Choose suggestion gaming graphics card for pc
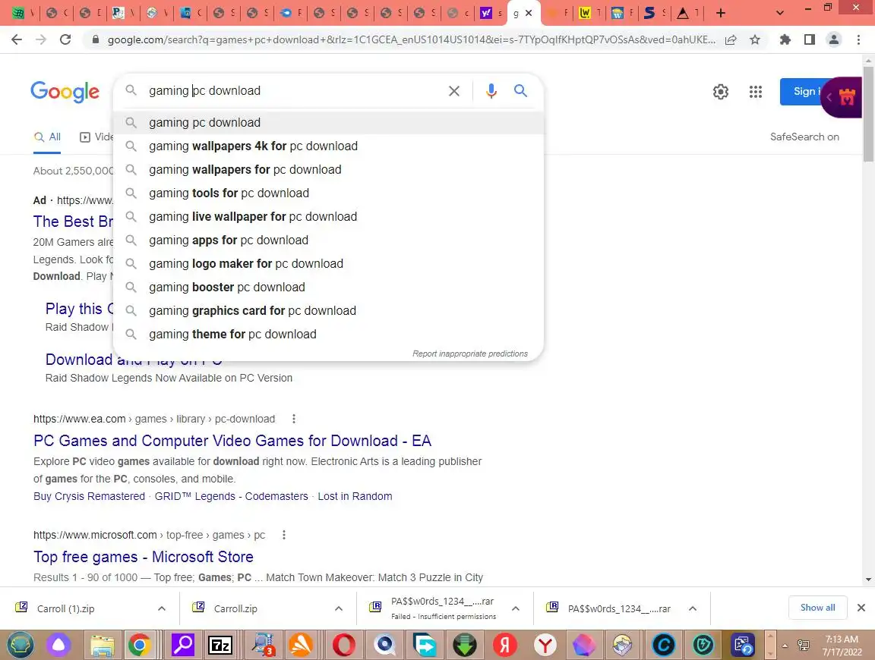 click(328, 310)
